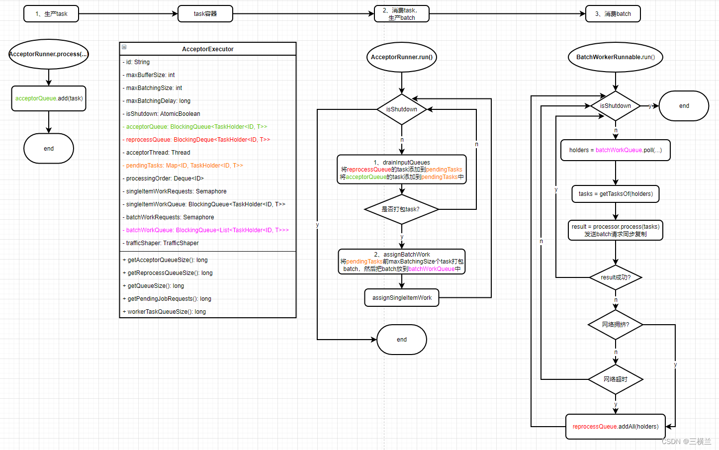Image resolution: width=719 pixels, height=450 pixels.
Task: Select the end node below assignSingleItemWork
Action: [x=402, y=340]
